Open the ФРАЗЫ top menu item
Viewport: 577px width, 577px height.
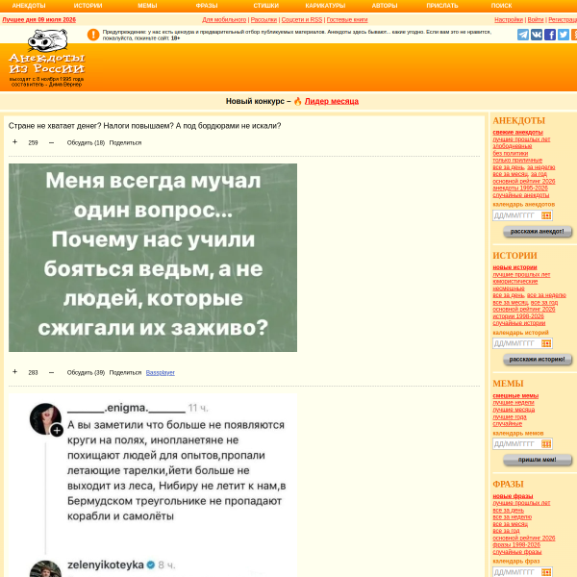[207, 6]
